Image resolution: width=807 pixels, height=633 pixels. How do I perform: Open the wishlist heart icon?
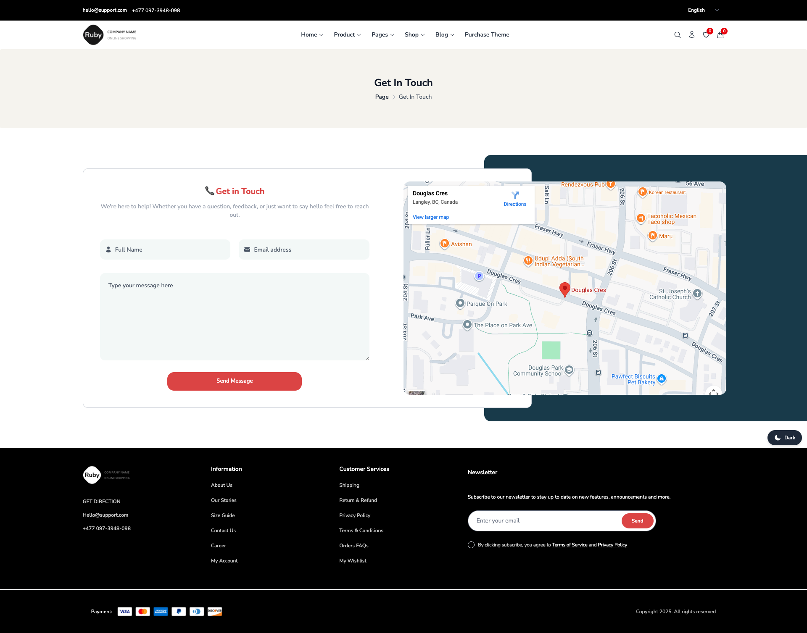pyautogui.click(x=706, y=35)
